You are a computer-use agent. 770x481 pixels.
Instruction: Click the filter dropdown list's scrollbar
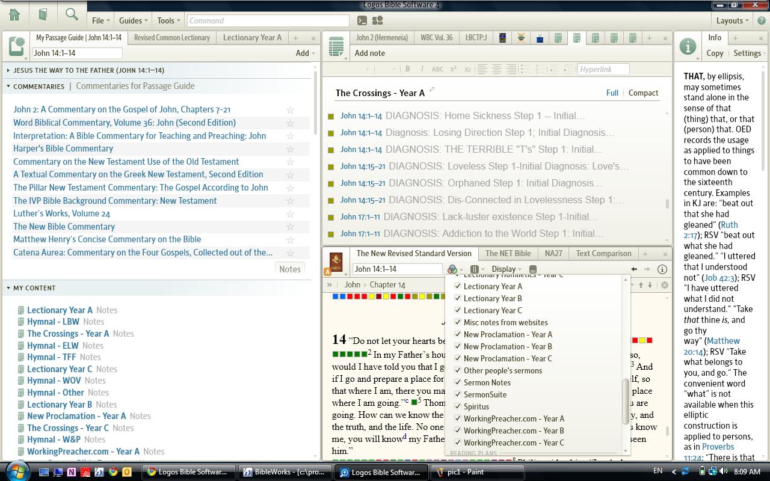pyautogui.click(x=626, y=401)
